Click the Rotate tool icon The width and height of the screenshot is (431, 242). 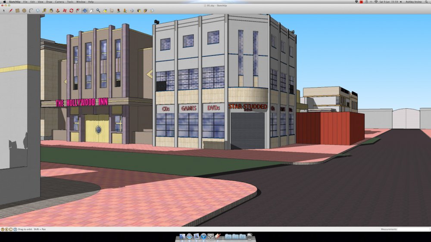(x=71, y=10)
